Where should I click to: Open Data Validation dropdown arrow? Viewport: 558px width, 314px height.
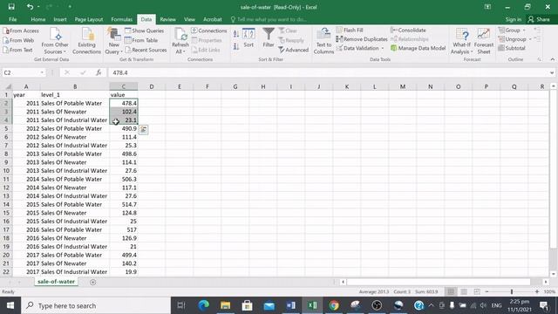[383, 48]
